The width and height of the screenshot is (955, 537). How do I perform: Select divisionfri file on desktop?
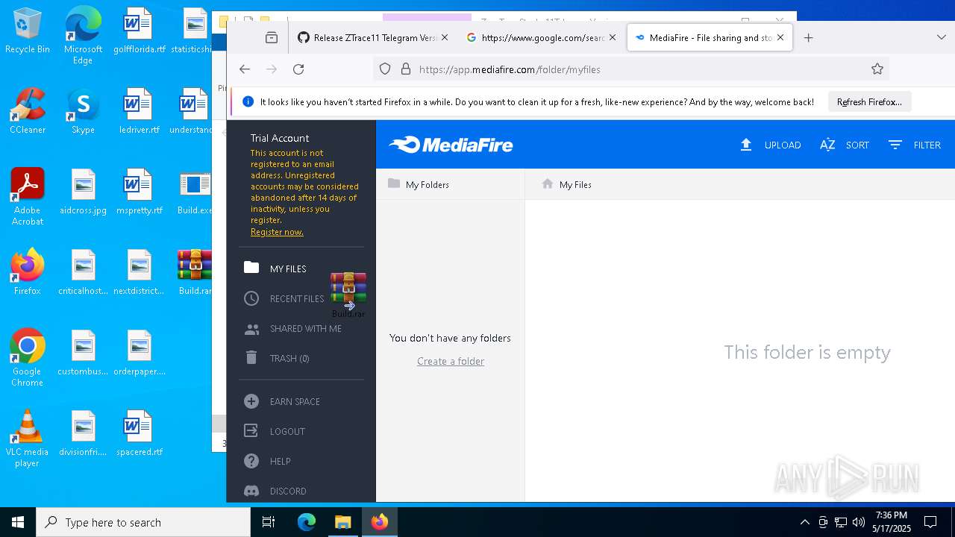tap(83, 434)
